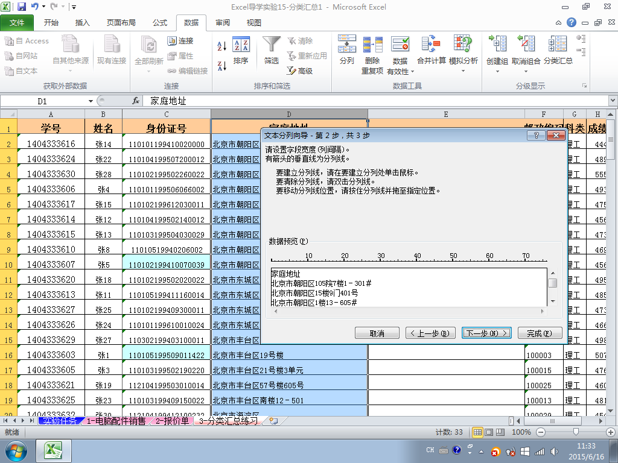This screenshot has height=463, width=618.
Task: Click the Save icon in quick access toolbar
Action: tap(21, 7)
